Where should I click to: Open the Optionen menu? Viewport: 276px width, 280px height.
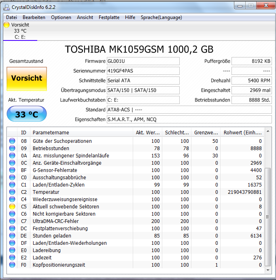pyautogui.click(x=61, y=17)
